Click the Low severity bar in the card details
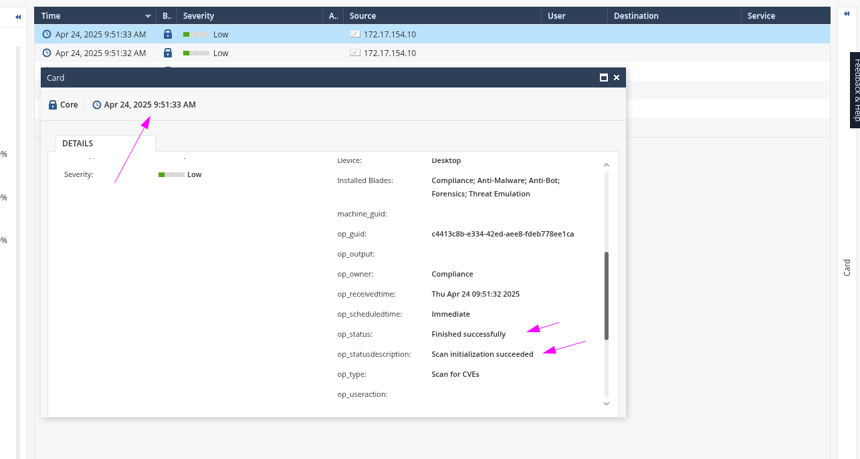The height and width of the screenshot is (459, 860). point(171,174)
